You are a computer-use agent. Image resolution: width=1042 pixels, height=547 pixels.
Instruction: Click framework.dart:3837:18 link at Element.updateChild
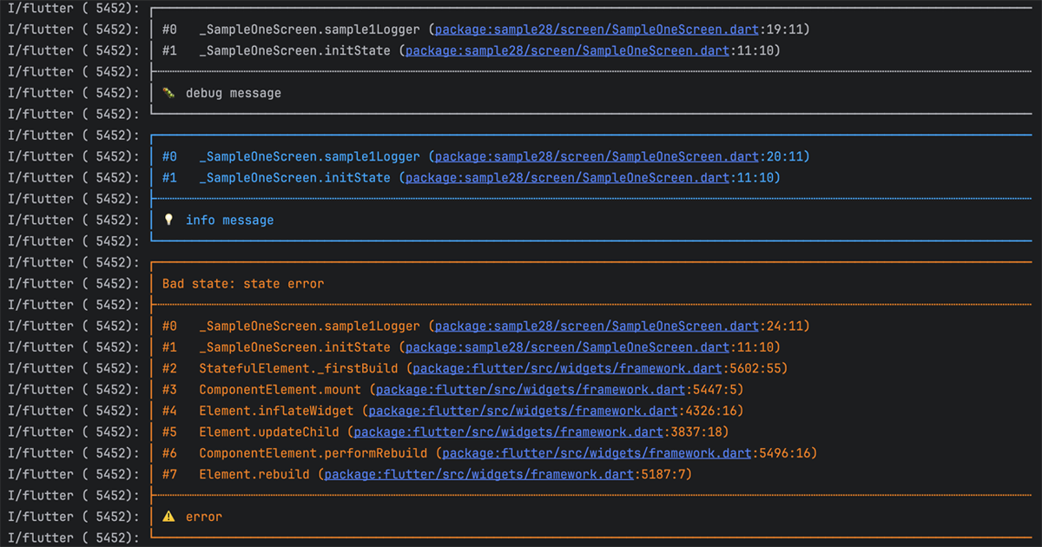[x=507, y=432]
